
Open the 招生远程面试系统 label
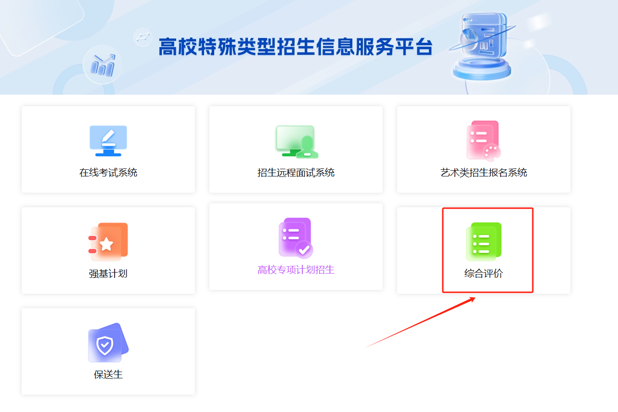pyautogui.click(x=296, y=173)
